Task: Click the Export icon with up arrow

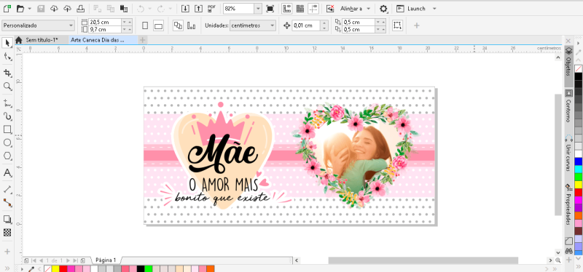Action: click(199, 8)
